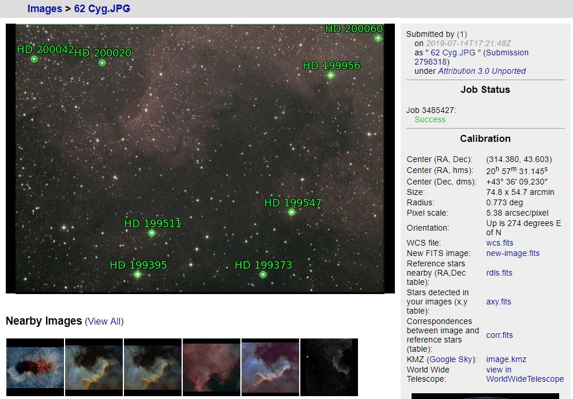
Task: Click the HD 199956 star marker
Action: [x=331, y=74]
